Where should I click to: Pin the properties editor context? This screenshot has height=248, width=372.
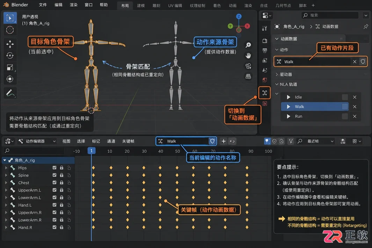coord(366,27)
